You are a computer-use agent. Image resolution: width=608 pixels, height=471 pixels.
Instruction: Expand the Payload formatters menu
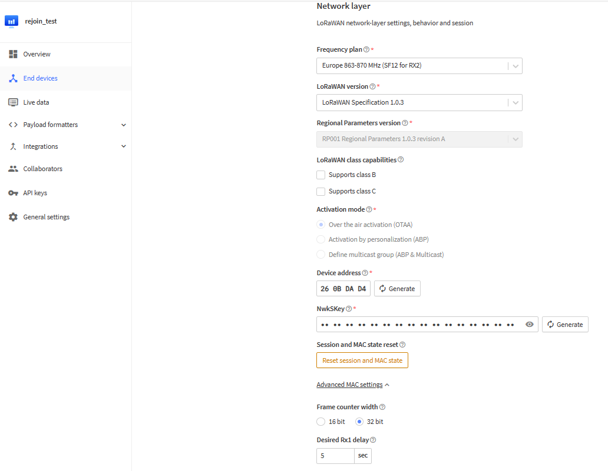coord(66,125)
